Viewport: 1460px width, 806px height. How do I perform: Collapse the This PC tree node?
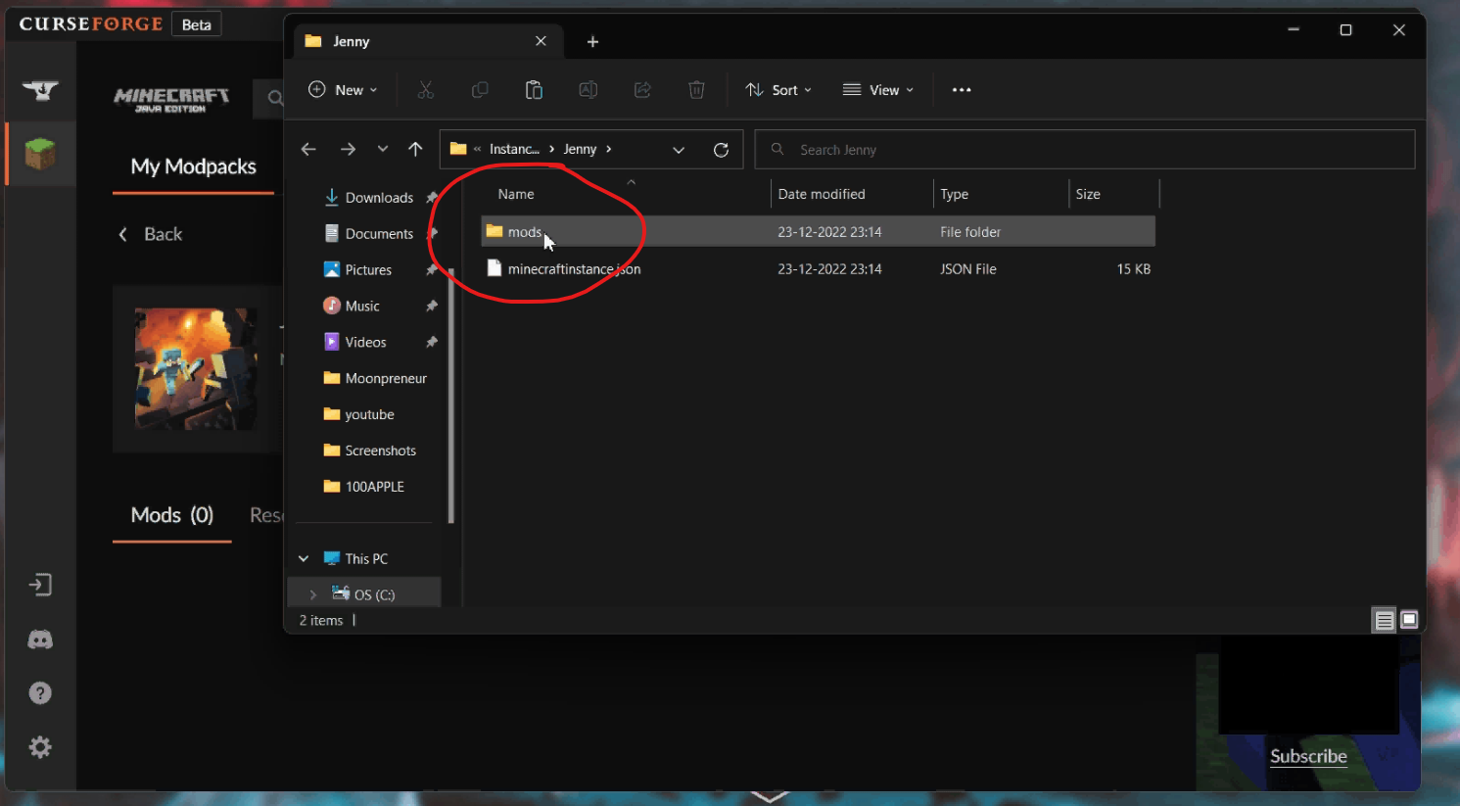(x=304, y=558)
